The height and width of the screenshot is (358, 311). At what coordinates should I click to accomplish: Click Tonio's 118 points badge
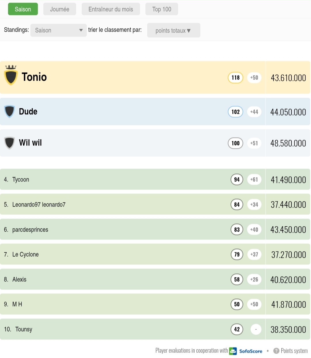coord(236,77)
